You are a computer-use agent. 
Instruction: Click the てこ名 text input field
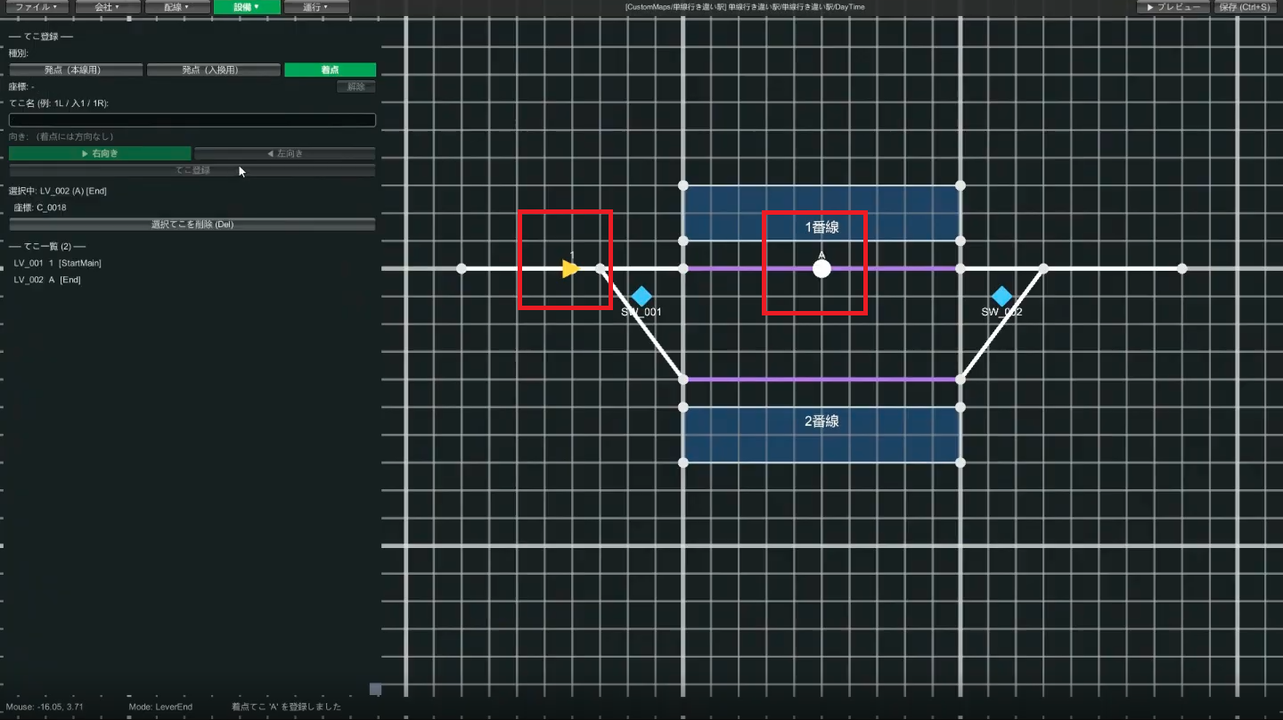[192, 119]
